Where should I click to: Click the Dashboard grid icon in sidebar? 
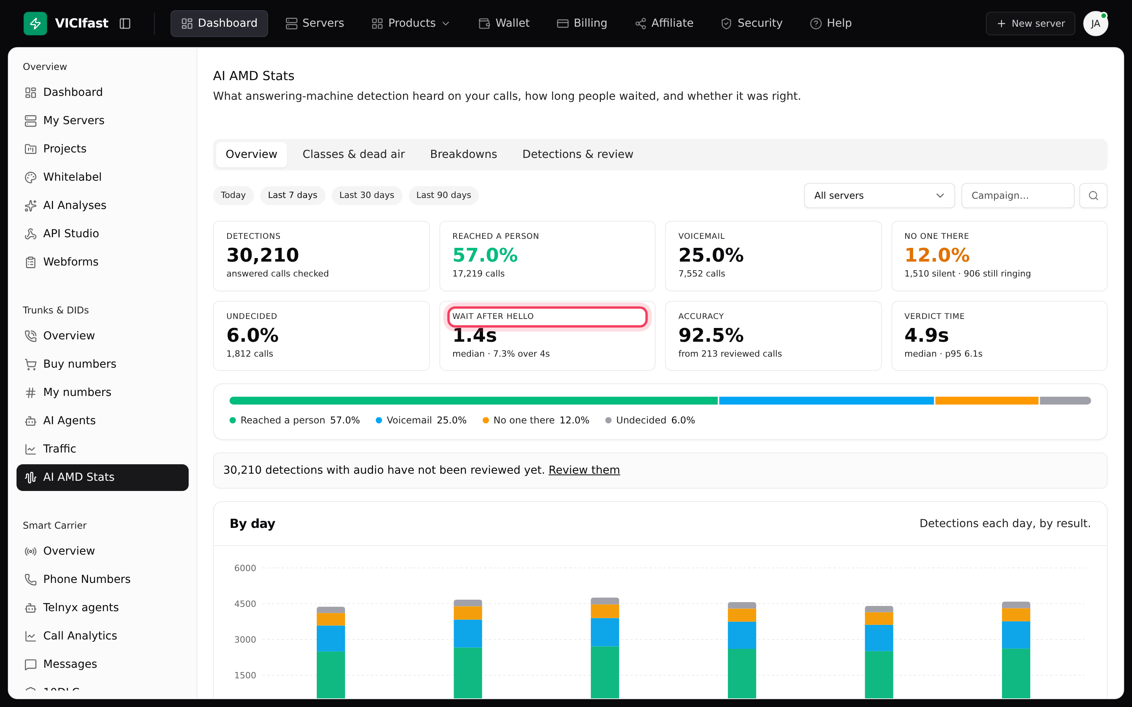point(30,93)
